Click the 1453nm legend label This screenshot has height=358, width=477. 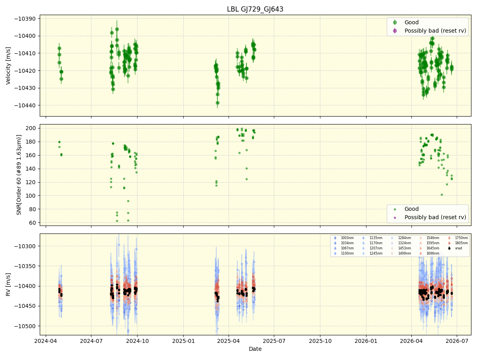click(x=404, y=248)
